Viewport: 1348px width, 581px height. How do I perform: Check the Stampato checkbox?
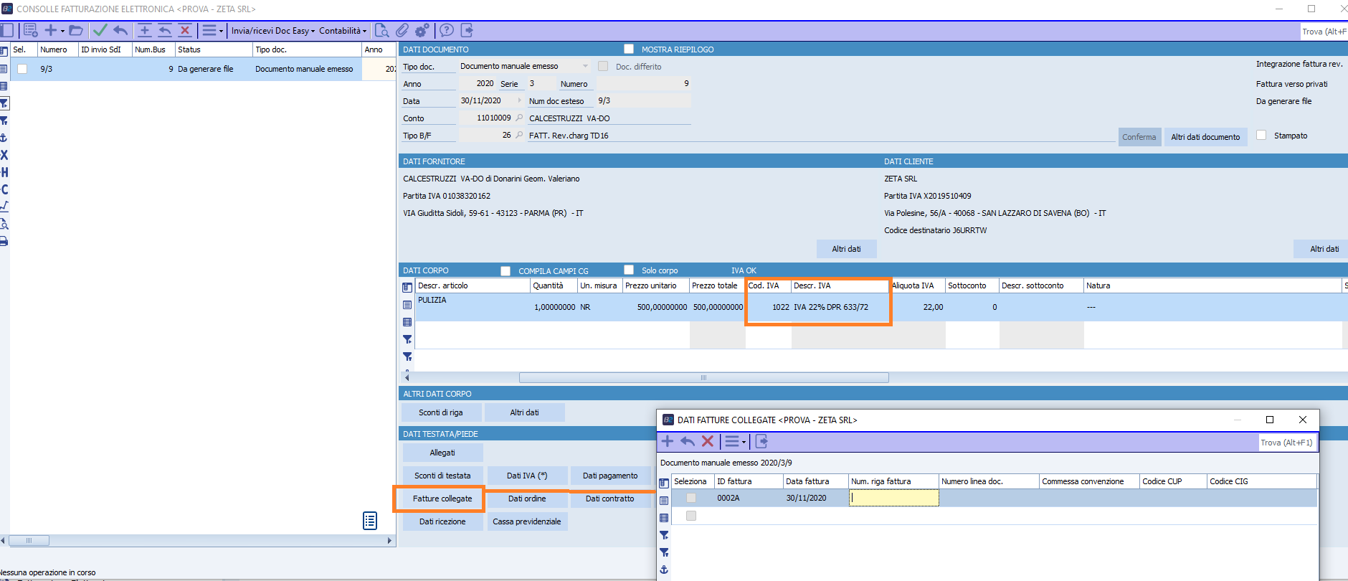coord(1261,135)
